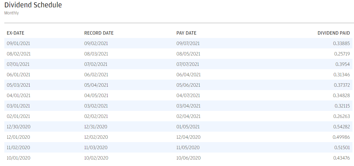Image resolution: width=354 pixels, height=166 pixels.
Task: Select ex-date 12/30/2020
Action: (x=18, y=126)
